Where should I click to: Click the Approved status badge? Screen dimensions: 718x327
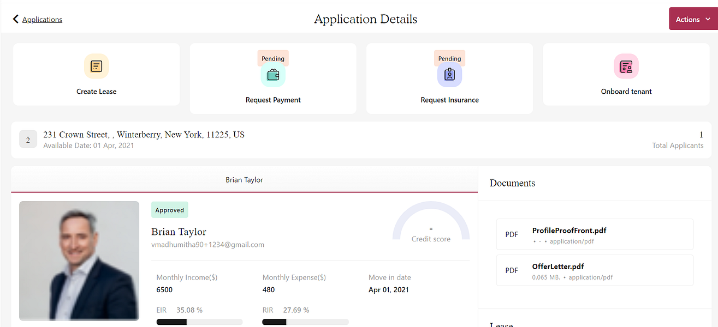click(169, 210)
